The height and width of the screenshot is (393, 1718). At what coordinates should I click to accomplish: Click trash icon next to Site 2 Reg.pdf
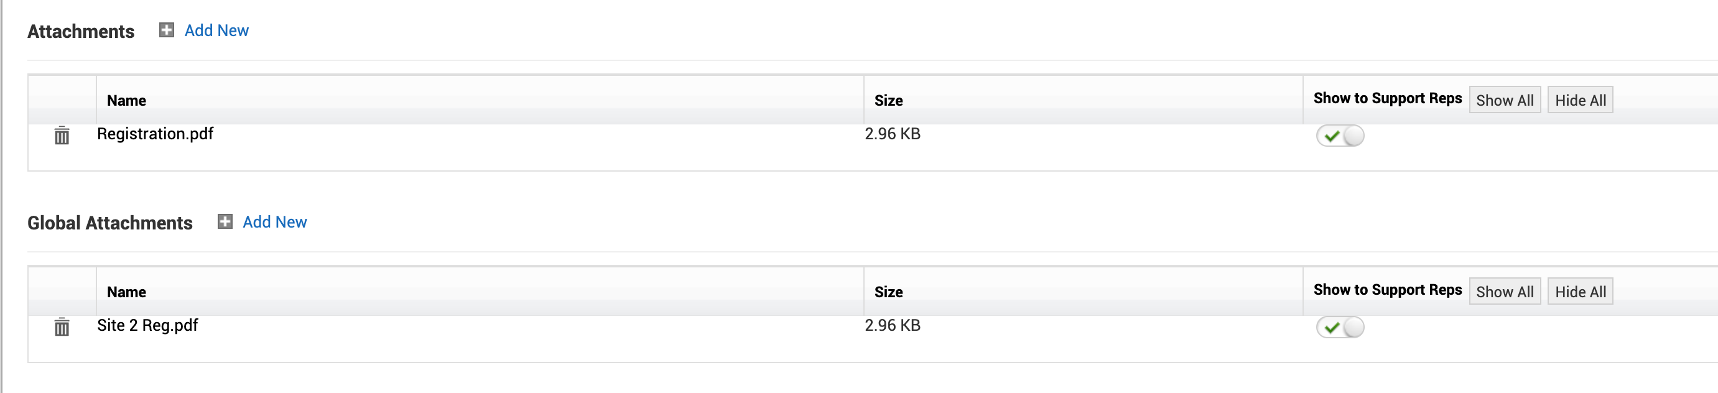62,327
